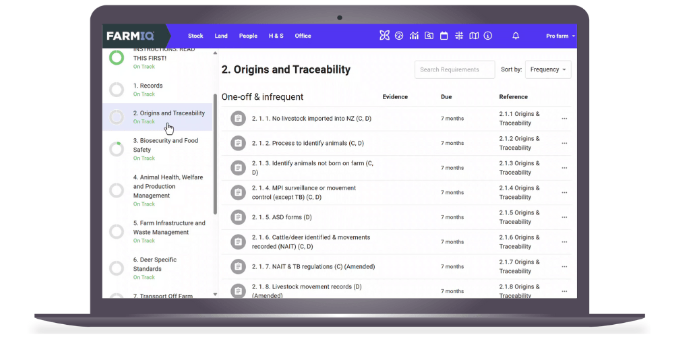Expand the Pro farm account menu
Image resolution: width=674 pixels, height=337 pixels.
(x=560, y=36)
